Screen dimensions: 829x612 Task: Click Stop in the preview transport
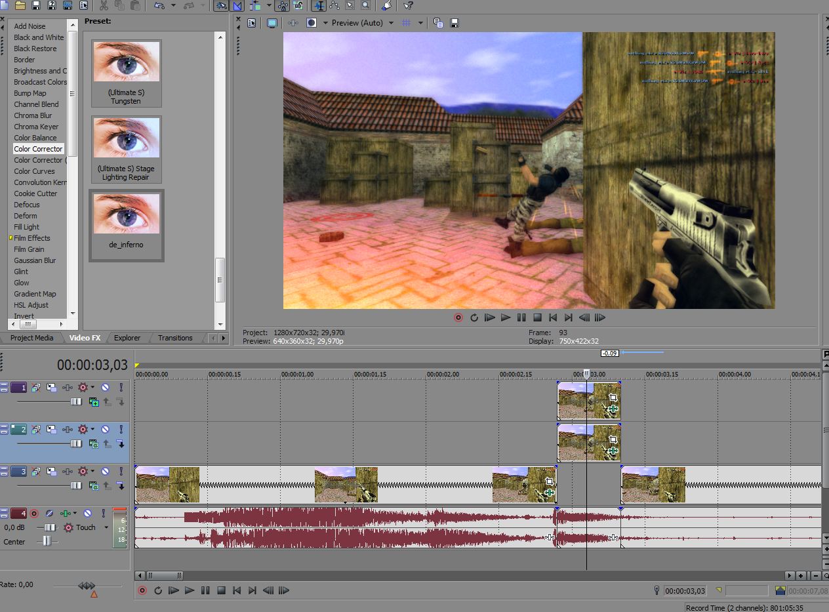pyautogui.click(x=537, y=317)
